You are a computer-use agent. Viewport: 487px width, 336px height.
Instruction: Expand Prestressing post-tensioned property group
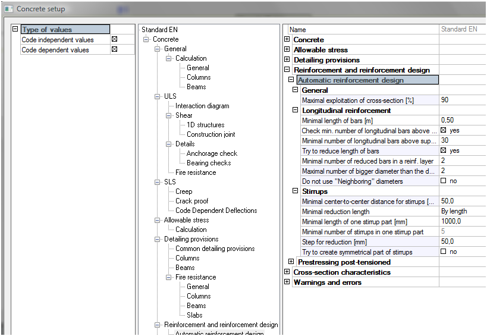[291, 262]
